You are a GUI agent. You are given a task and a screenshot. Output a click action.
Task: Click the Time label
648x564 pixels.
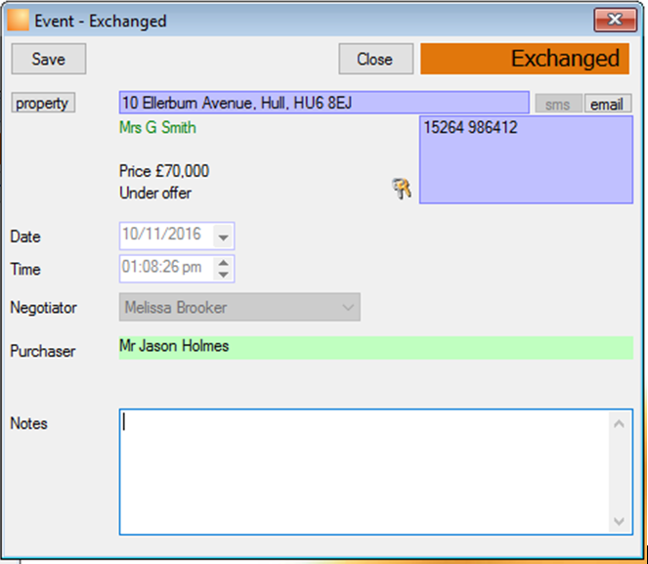[x=25, y=270]
